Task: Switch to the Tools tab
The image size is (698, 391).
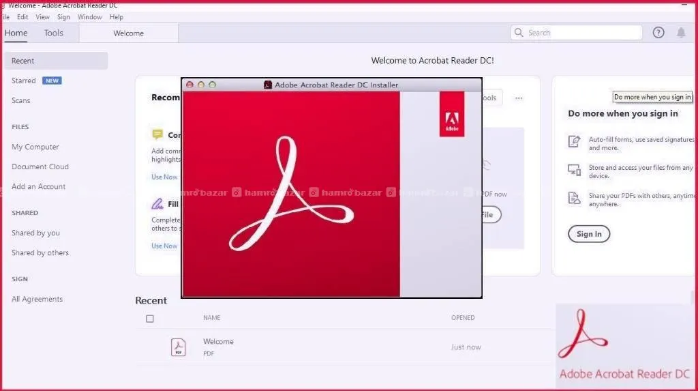Action: pyautogui.click(x=53, y=33)
